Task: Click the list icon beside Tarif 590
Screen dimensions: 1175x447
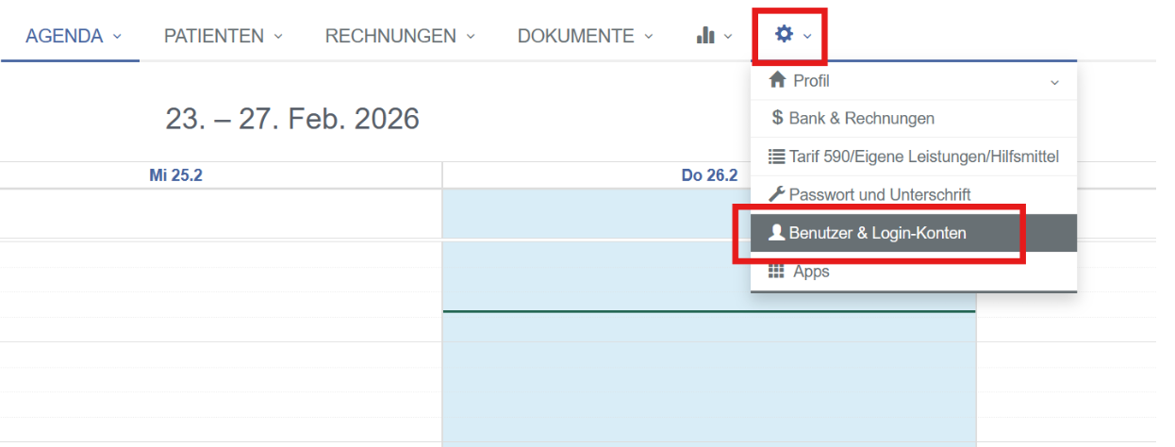Action: (x=777, y=157)
